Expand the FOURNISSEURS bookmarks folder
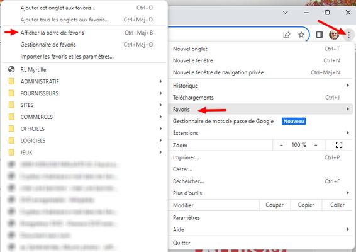The width and height of the screenshot is (356, 252). (x=84, y=93)
